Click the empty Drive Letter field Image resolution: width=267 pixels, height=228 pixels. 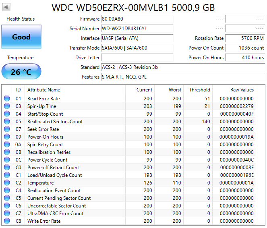137,58
